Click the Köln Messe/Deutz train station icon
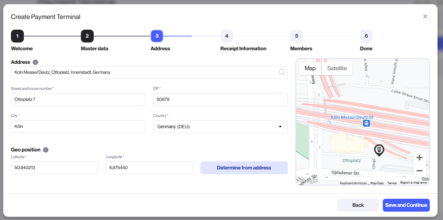 (x=366, y=123)
